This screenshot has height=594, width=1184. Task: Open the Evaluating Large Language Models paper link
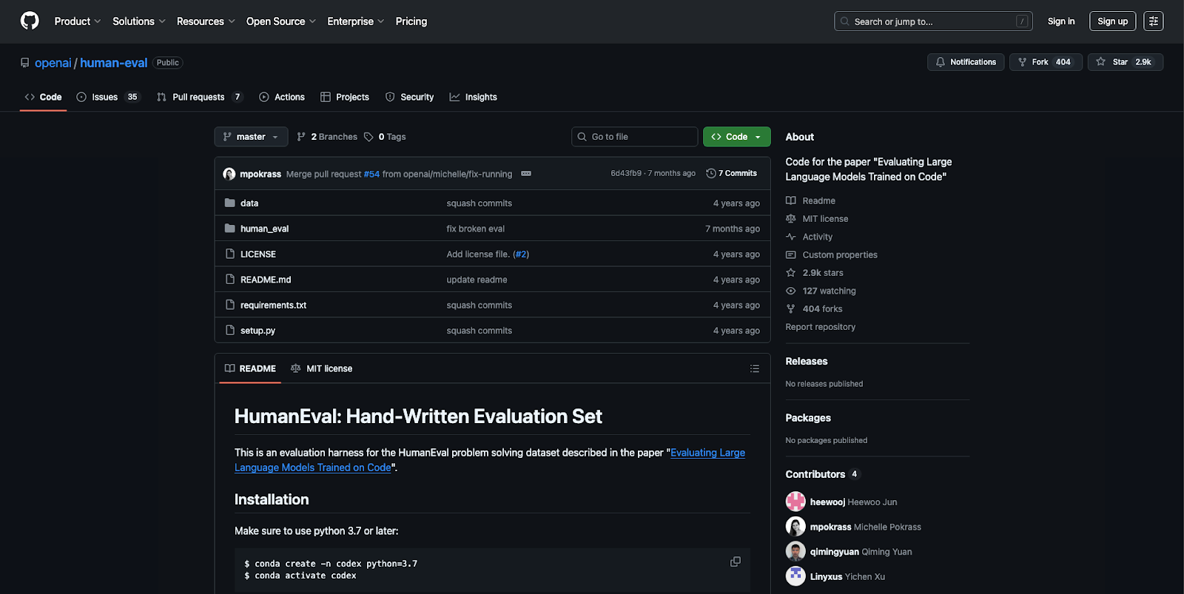(490, 460)
